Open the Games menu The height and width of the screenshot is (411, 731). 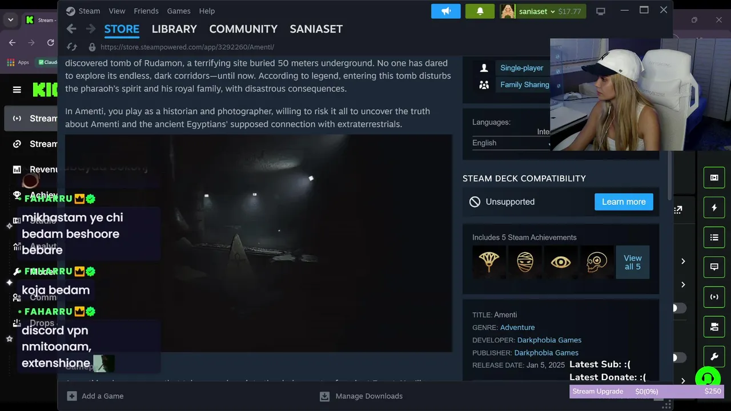179,11
